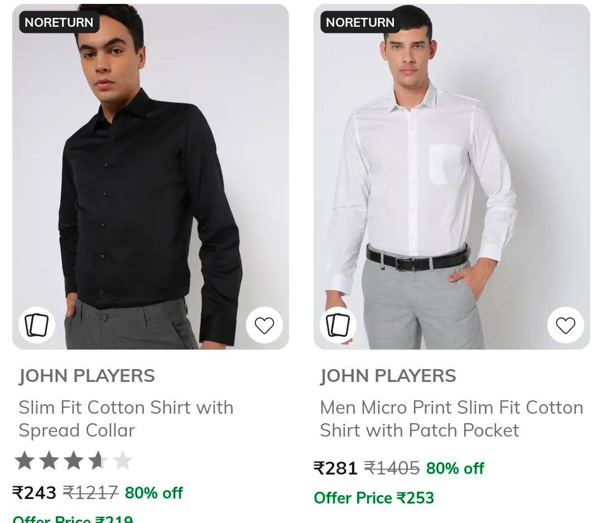Open the JOHN PLAYERS brand link on the left card

click(x=85, y=376)
